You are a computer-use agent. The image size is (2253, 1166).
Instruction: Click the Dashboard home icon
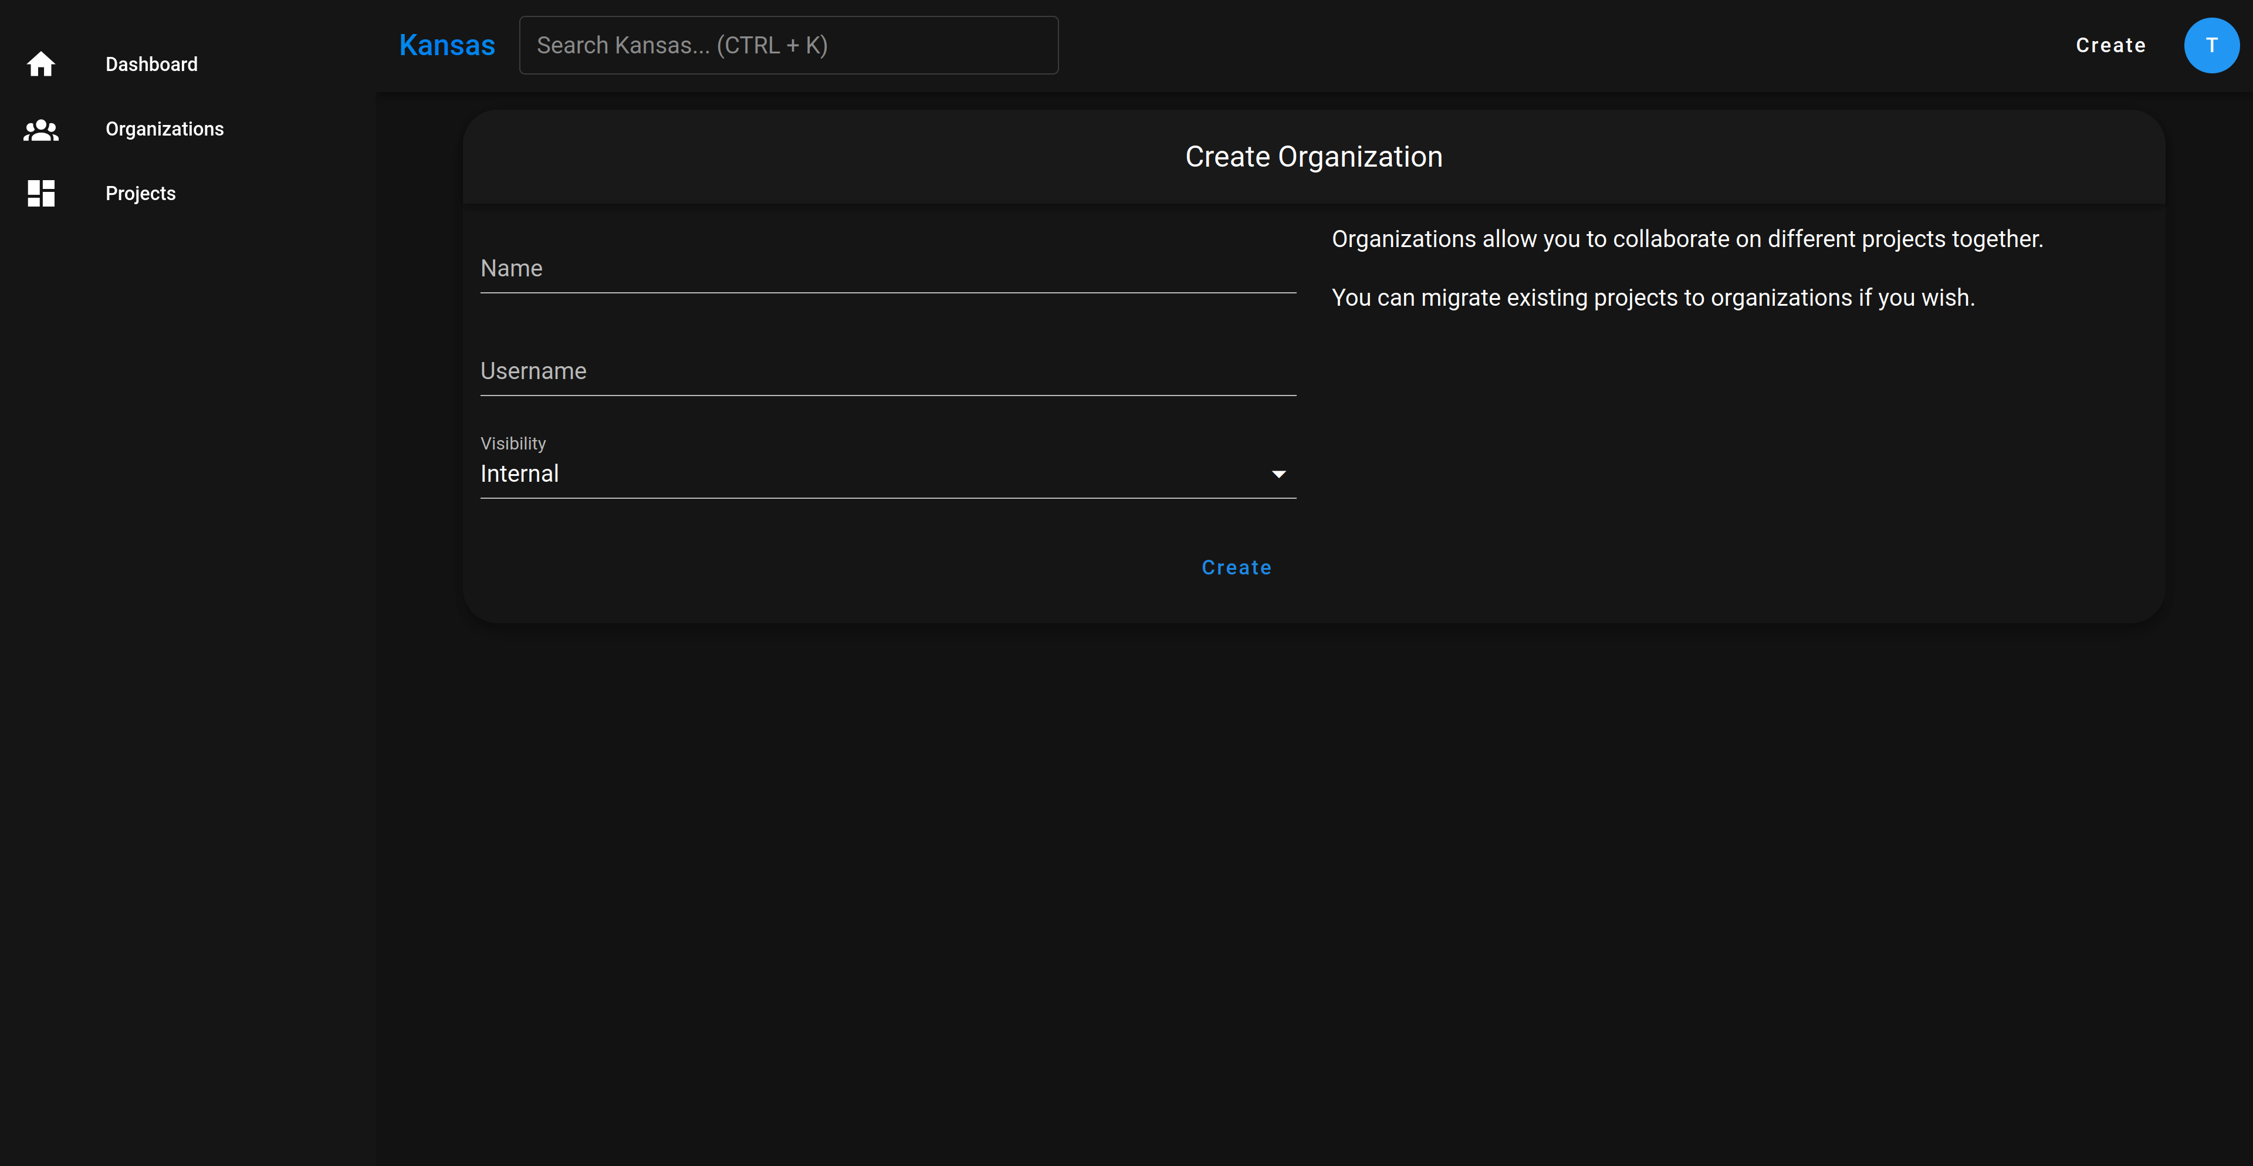click(40, 64)
